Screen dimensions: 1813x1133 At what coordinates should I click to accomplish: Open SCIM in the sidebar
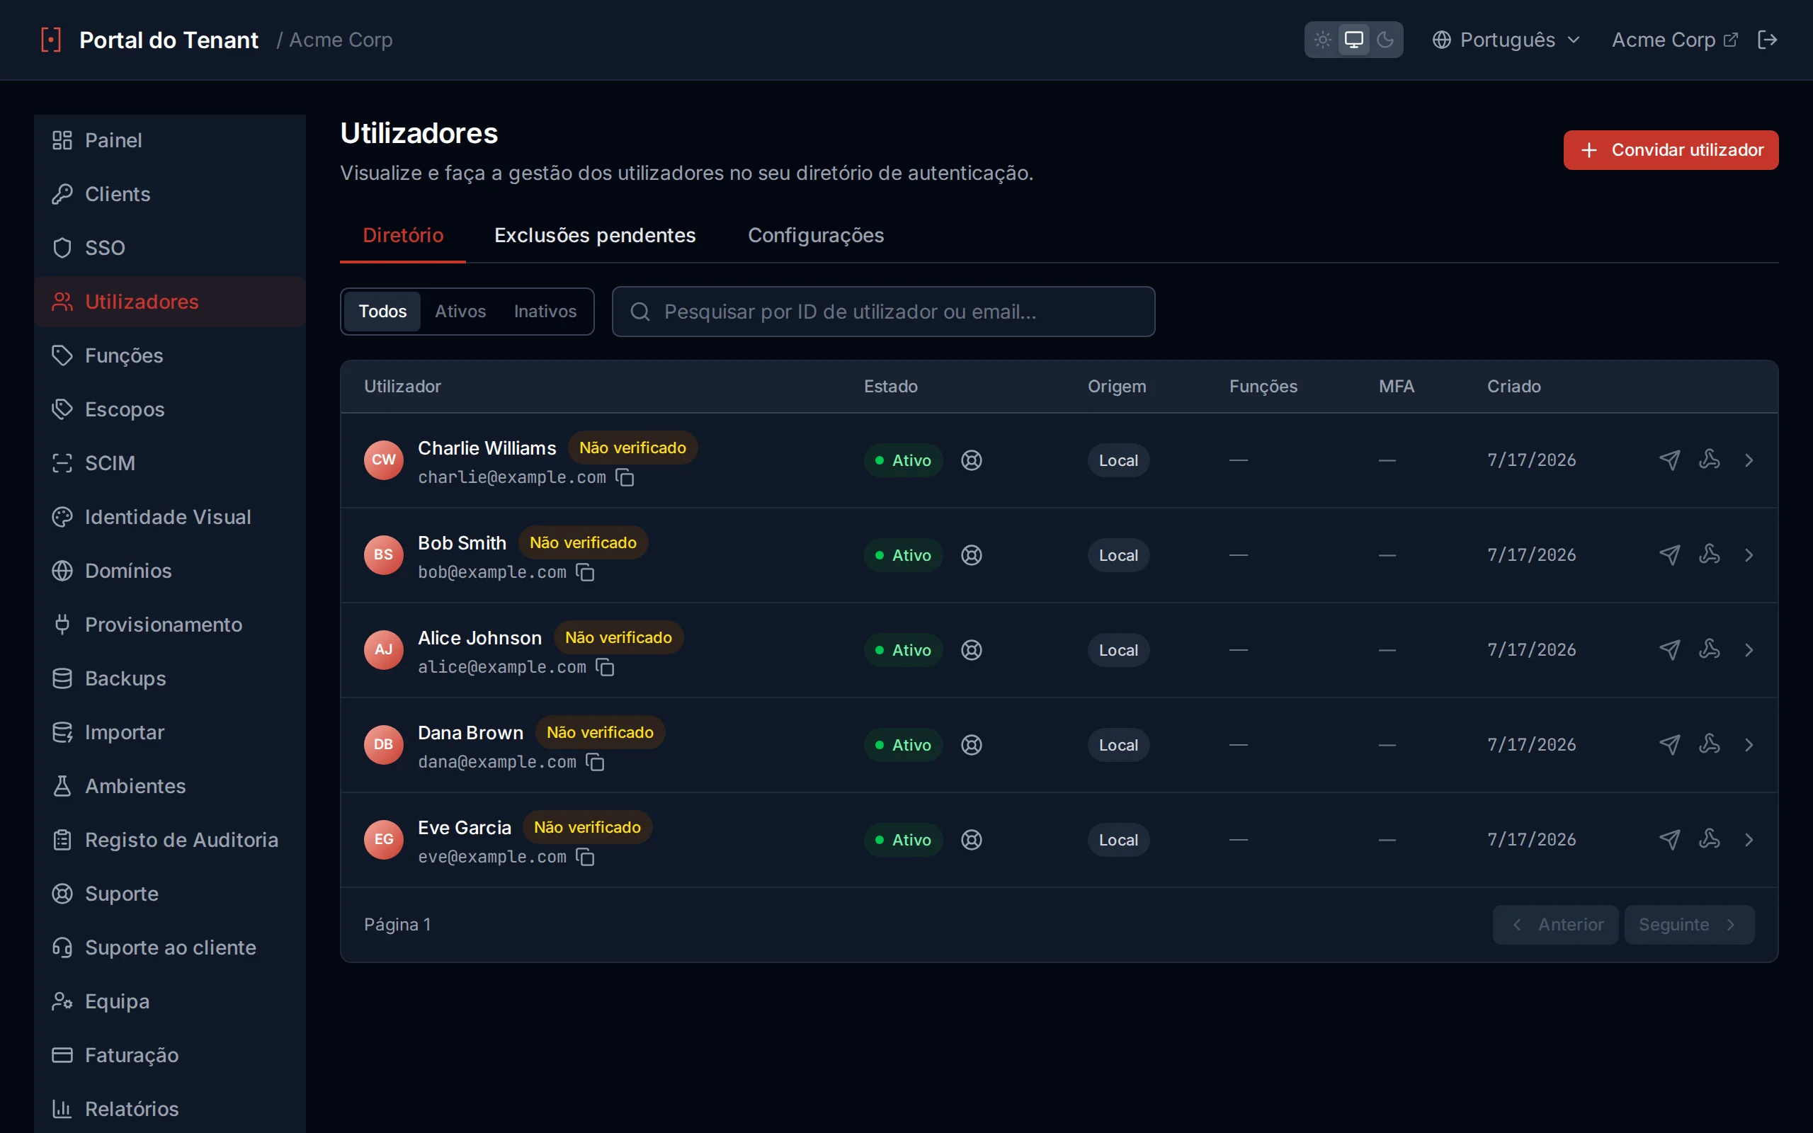170,463
